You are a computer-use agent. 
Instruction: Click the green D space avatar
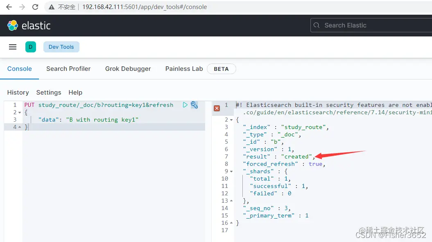coord(31,47)
